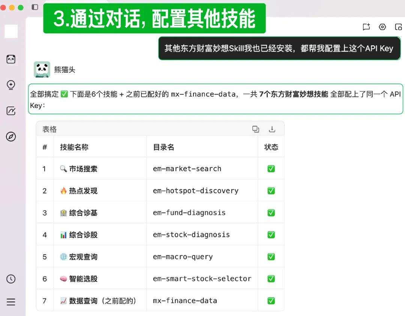
Task: Select the 数据查询 (之前配的) cell
Action: (100, 301)
